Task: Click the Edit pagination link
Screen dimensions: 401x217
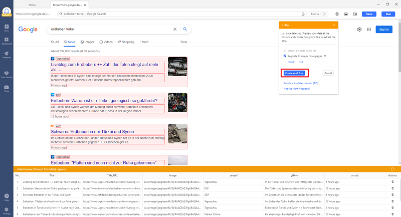Action: click(301, 62)
